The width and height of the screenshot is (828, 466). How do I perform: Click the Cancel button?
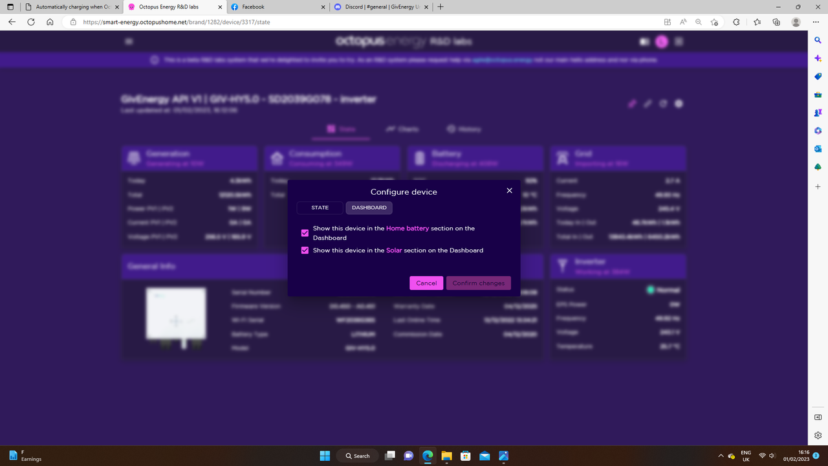(426, 283)
